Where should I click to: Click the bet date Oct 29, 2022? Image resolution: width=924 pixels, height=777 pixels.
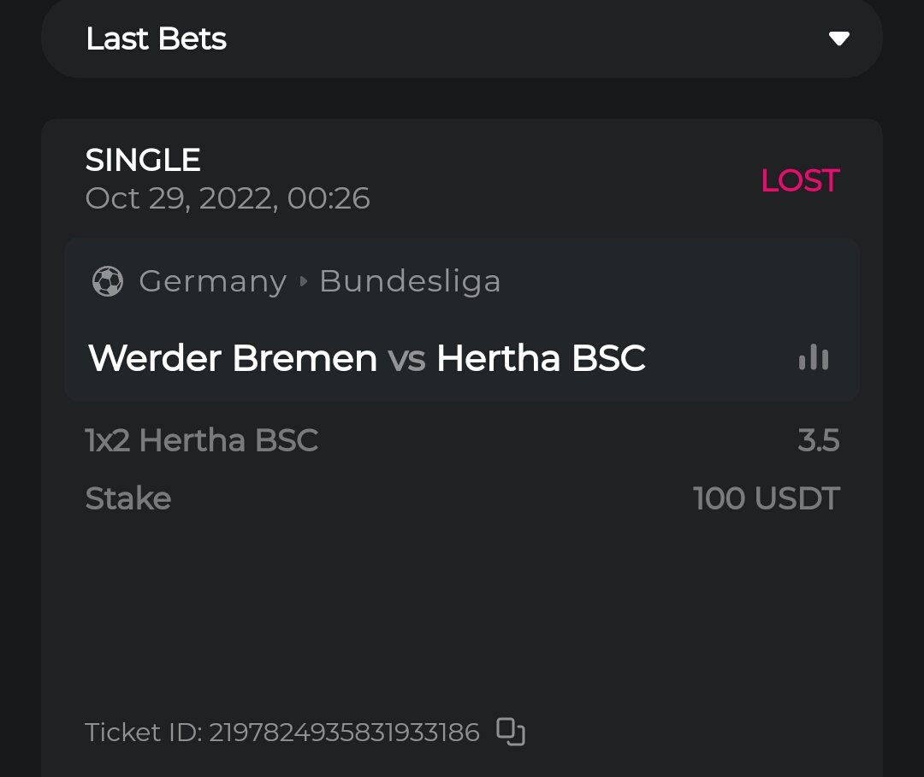click(228, 198)
